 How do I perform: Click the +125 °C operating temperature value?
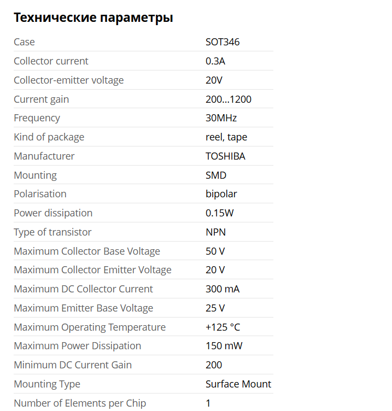pos(223,327)
